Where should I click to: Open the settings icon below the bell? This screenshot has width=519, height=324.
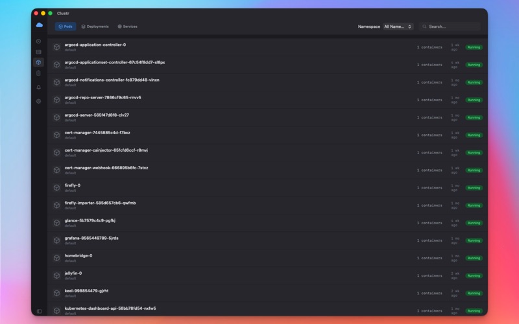[39, 101]
